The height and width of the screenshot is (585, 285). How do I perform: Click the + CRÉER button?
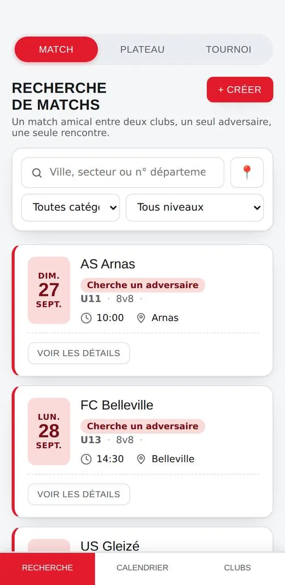click(240, 89)
